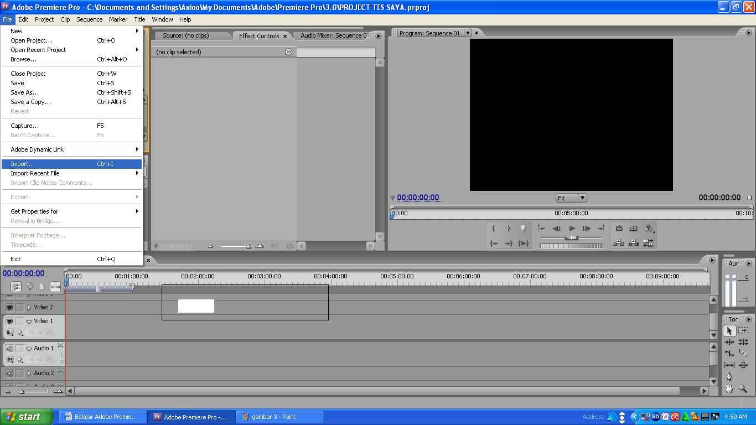The width and height of the screenshot is (756, 425).
Task: Set unnumbered marker in Program monitor
Action: [523, 229]
